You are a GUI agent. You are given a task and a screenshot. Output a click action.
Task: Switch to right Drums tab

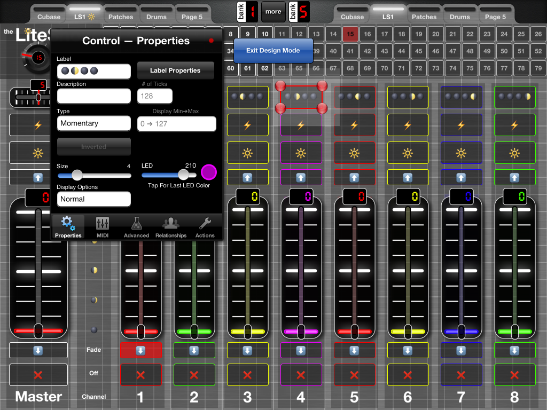tap(460, 14)
